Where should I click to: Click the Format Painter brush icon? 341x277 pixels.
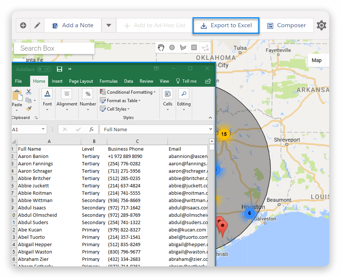point(29,108)
